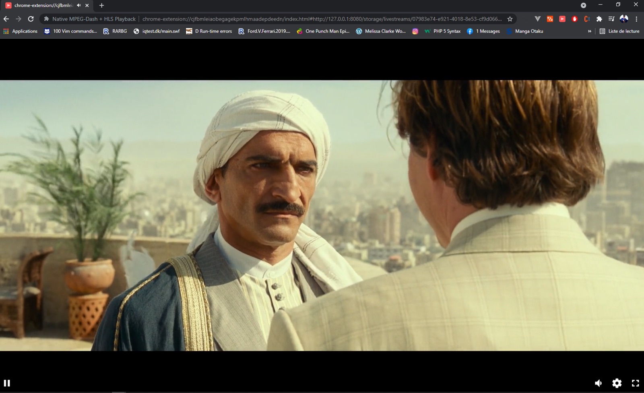The height and width of the screenshot is (393, 644).
Task: Open the iqtest.dk/main.swf bookmark
Action: (157, 31)
